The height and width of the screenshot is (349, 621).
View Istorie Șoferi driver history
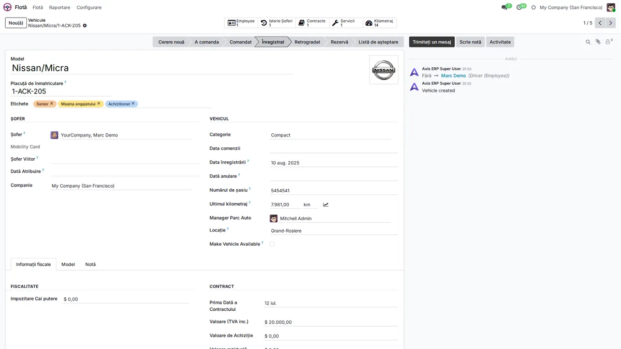[x=276, y=23]
